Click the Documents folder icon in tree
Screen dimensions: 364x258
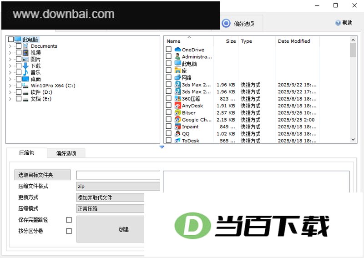[x=25, y=46]
